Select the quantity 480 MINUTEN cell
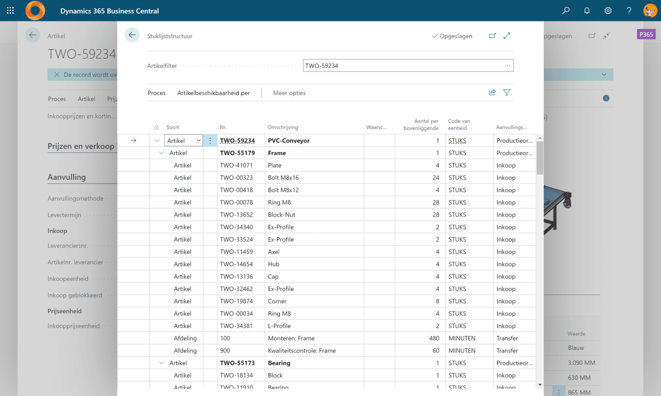 [x=420, y=338]
